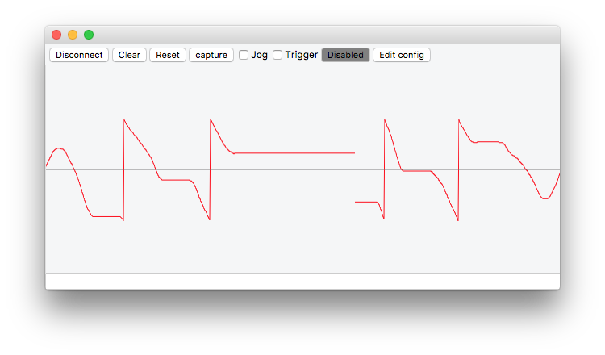Open Edit config
This screenshot has width=605, height=355.
coord(402,55)
